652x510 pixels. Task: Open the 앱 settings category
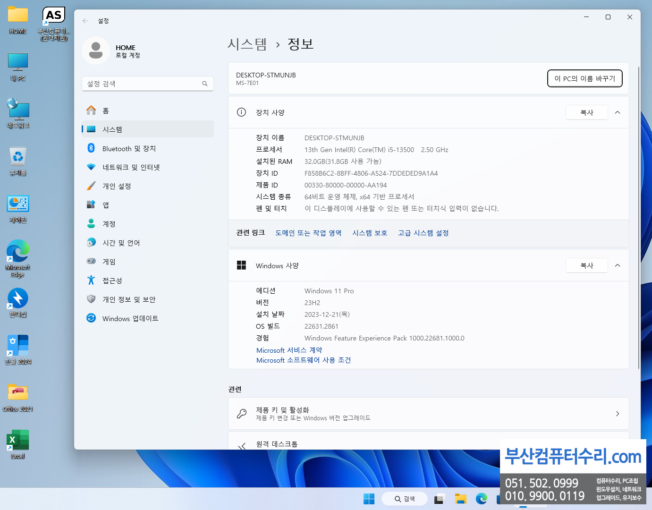pyautogui.click(x=147, y=205)
